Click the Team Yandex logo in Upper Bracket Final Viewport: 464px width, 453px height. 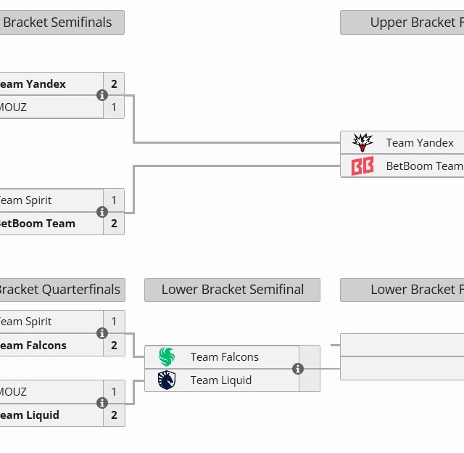click(x=362, y=143)
